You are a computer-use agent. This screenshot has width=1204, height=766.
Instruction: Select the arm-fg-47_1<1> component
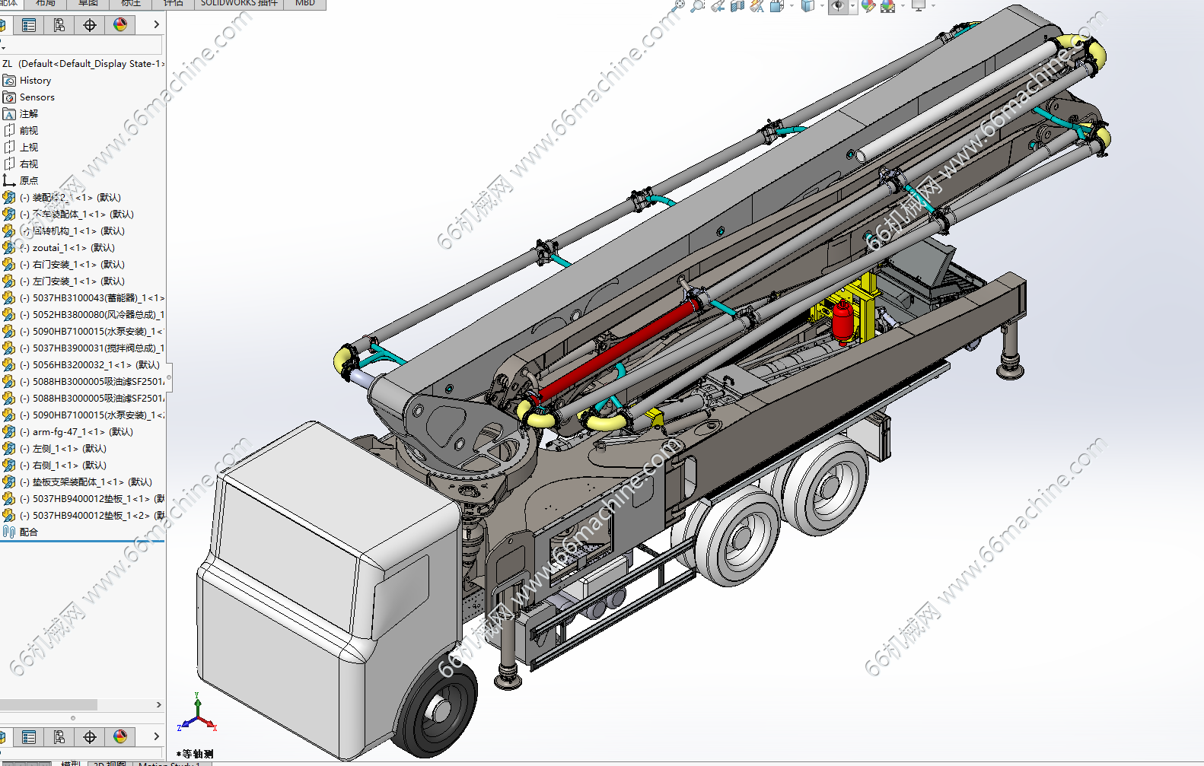tap(81, 432)
